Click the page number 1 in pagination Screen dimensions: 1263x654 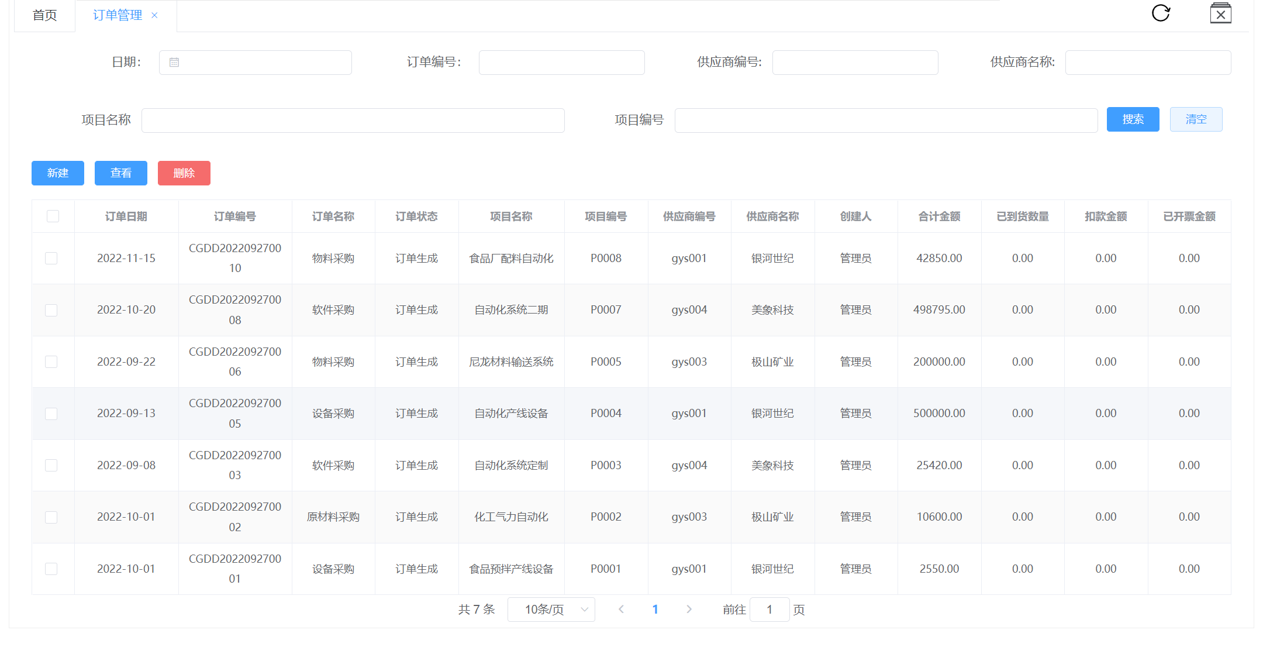click(655, 610)
